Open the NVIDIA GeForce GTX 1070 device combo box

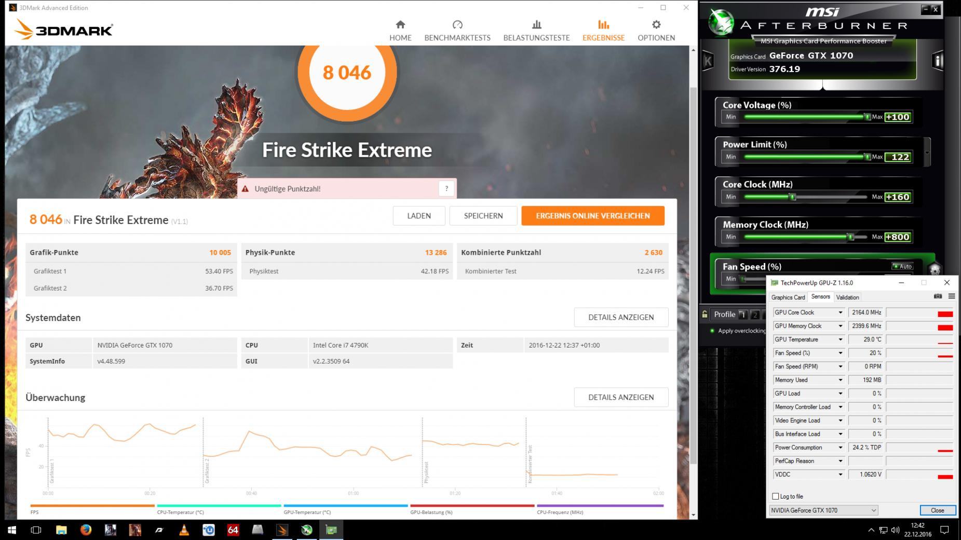823,510
